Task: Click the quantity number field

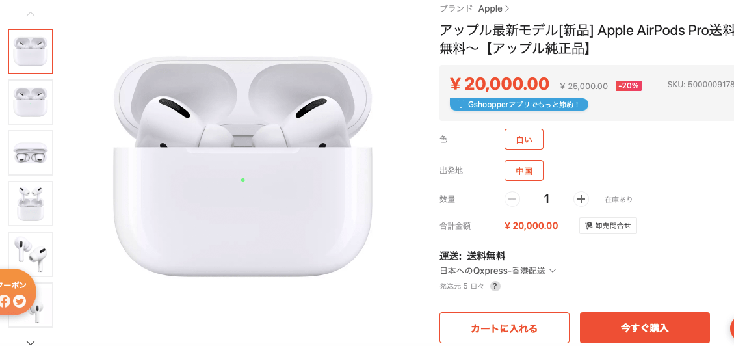Action: [x=546, y=200]
